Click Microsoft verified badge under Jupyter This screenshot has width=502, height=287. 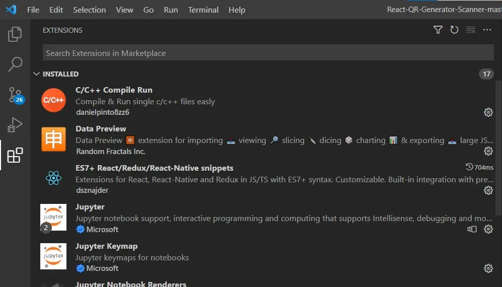(x=81, y=229)
